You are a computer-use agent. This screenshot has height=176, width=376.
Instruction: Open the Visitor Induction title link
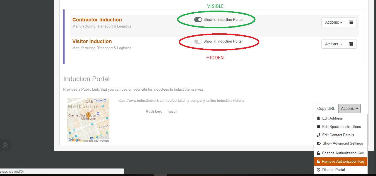point(92,41)
